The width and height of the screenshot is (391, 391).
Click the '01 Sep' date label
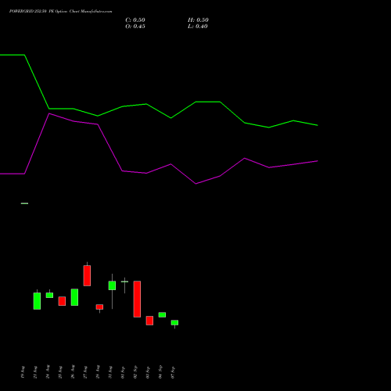pos(123,372)
